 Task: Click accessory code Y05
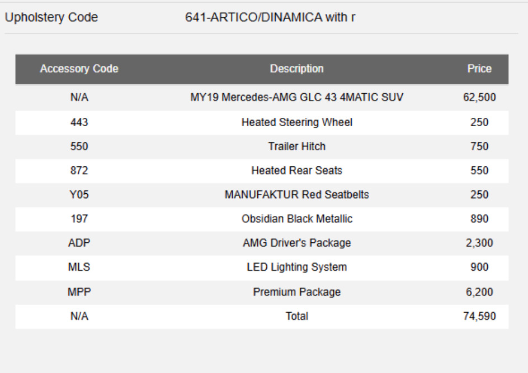click(79, 195)
